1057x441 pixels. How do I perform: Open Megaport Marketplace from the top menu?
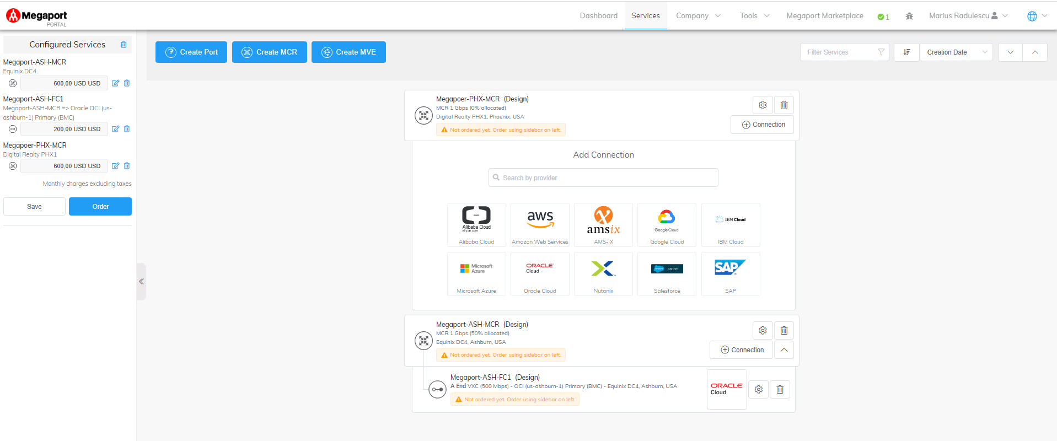pyautogui.click(x=825, y=16)
